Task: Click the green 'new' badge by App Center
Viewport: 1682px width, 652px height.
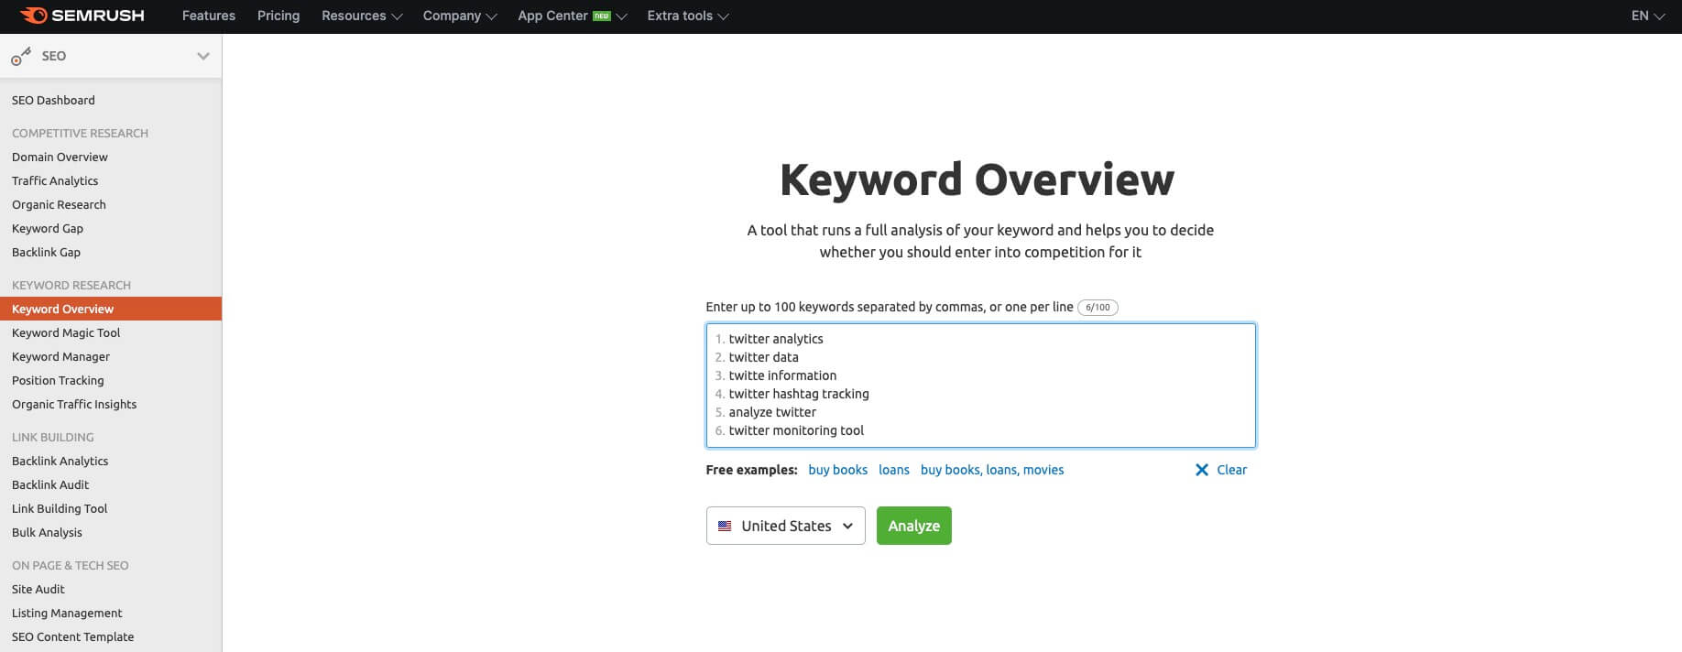Action: (602, 16)
